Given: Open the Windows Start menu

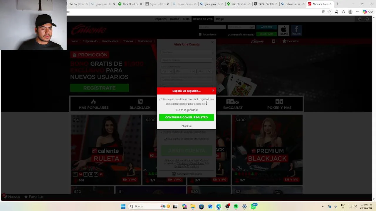Looking at the screenshot, I should (123, 207).
